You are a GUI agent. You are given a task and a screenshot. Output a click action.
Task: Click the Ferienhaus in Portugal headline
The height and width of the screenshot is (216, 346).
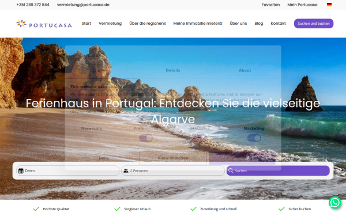tap(173, 111)
